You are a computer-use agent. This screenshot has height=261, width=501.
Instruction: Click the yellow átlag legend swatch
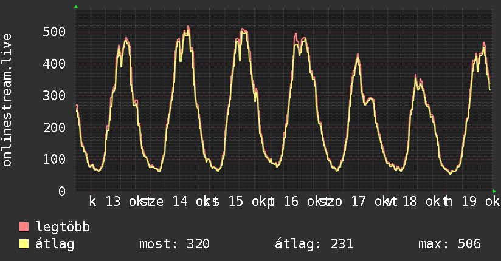pyautogui.click(x=24, y=244)
